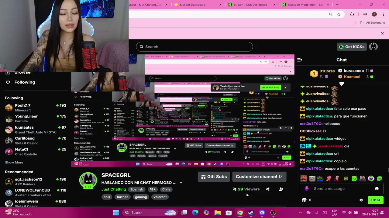The image size is (389, 218).
Task: Click the Send a message field
Action: click(x=342, y=189)
